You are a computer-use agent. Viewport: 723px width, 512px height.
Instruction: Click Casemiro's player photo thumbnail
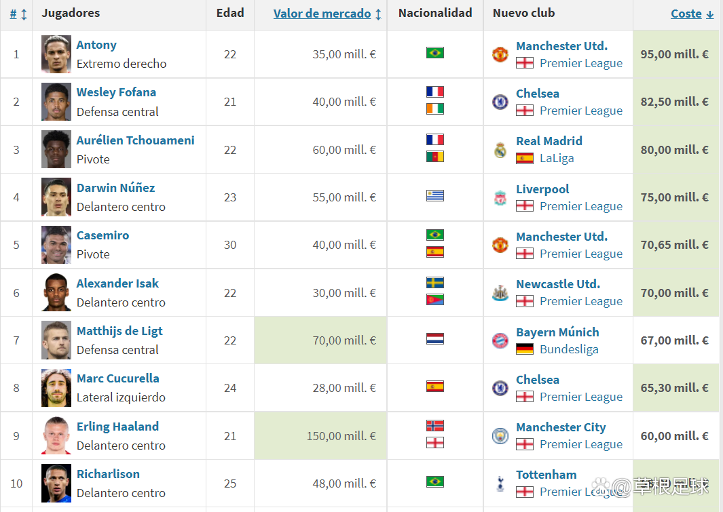coord(56,245)
